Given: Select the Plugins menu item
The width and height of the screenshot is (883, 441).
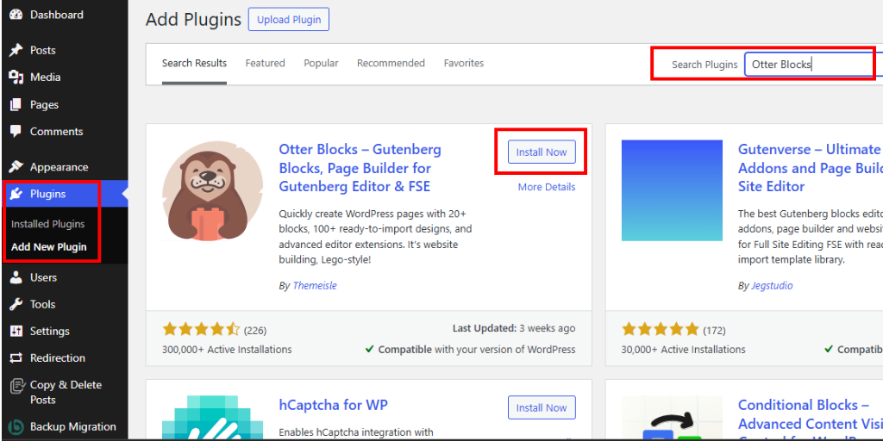Looking at the screenshot, I should click(64, 194).
